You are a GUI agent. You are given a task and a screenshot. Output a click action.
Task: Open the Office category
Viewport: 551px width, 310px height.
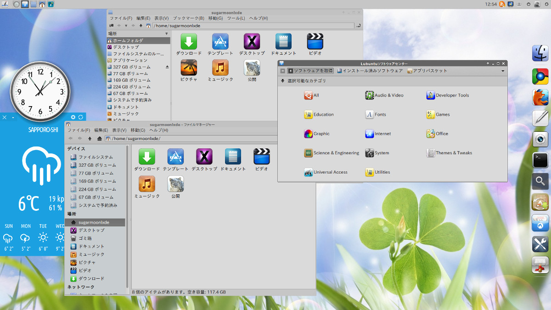(x=437, y=134)
